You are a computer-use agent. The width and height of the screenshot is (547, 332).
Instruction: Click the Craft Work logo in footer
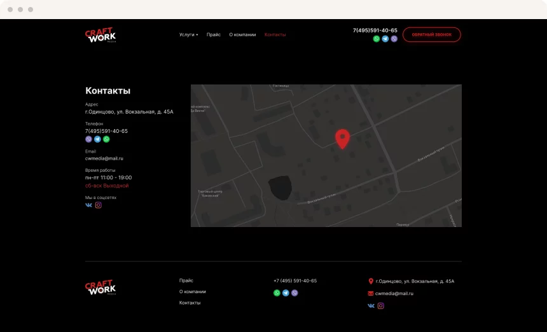[100, 287]
